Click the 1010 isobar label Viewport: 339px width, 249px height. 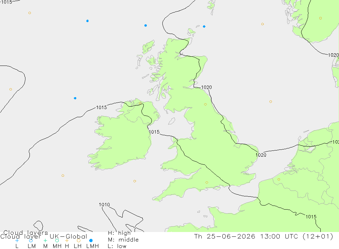click(x=104, y=204)
